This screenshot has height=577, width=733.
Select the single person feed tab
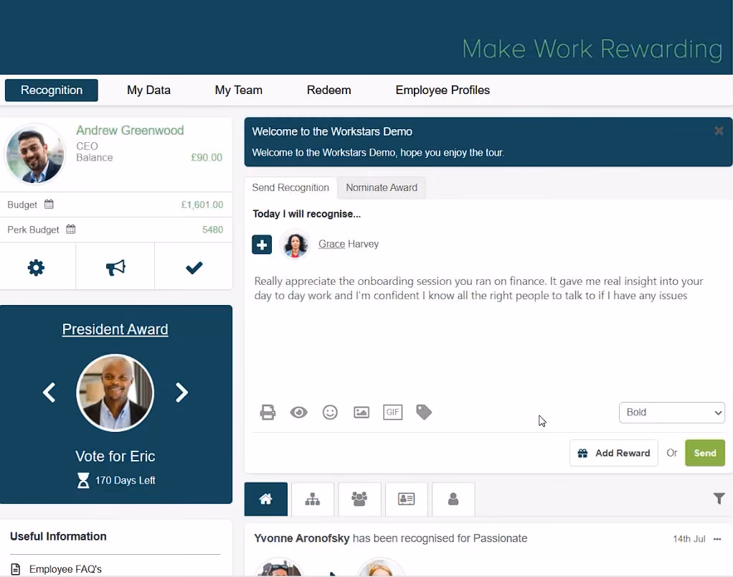pyautogui.click(x=453, y=499)
